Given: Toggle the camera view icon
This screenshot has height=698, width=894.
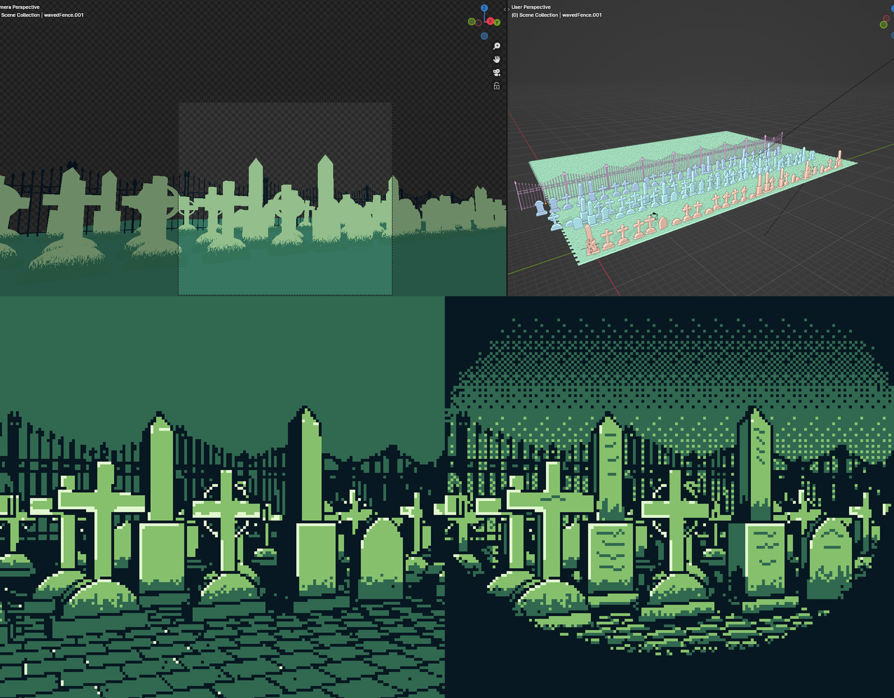Looking at the screenshot, I should coord(497,73).
